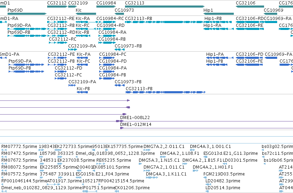Screen dimensions: 293x193
Task: Select the LD20482.3prime EST label
Action: (223, 181)
